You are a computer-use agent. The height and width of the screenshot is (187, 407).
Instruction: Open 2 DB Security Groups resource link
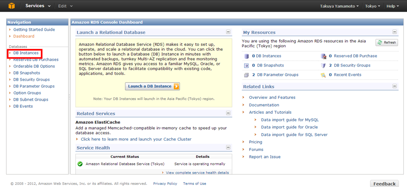coord(350,65)
